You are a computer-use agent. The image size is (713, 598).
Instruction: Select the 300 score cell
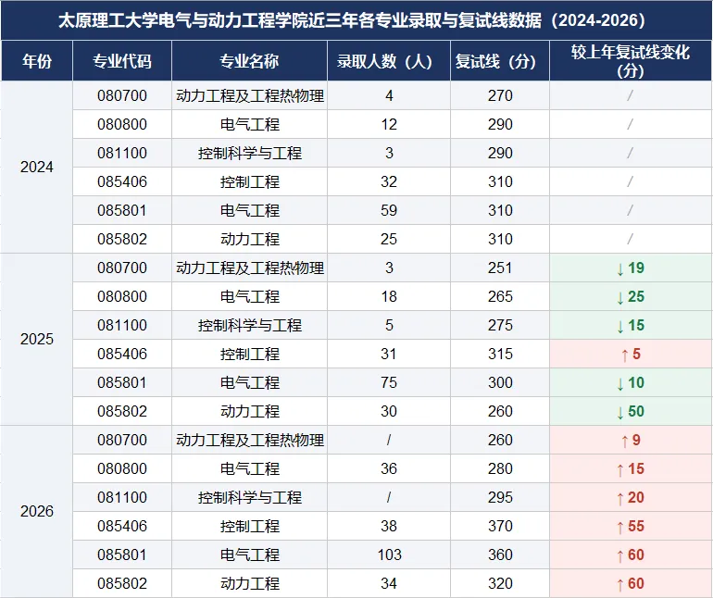pos(500,382)
